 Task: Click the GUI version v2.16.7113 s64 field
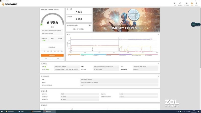click(106, 69)
